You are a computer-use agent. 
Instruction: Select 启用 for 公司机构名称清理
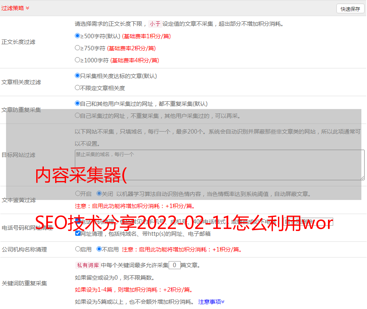[x=78, y=249]
